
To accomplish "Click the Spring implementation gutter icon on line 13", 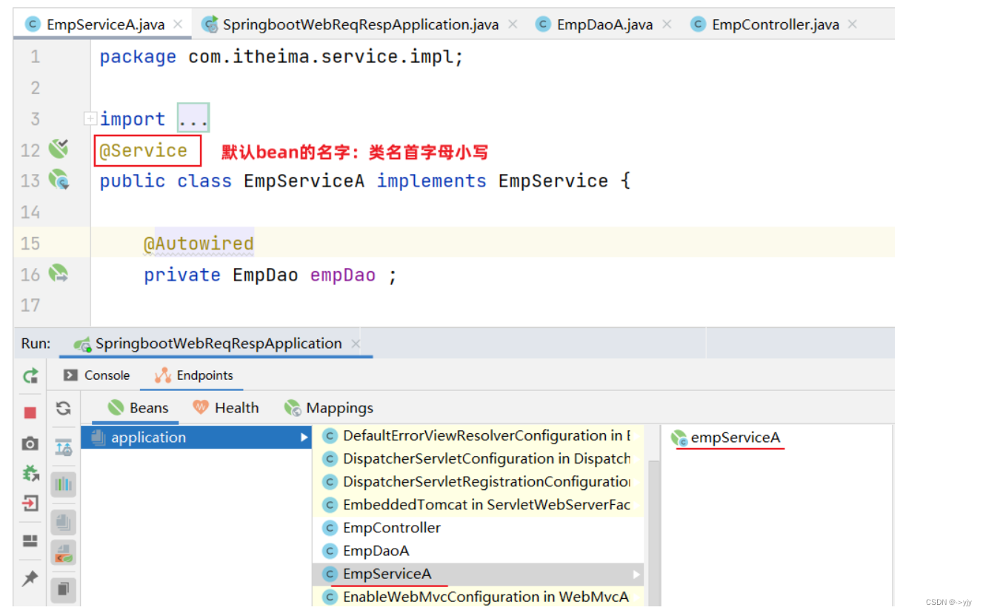I will [x=59, y=180].
